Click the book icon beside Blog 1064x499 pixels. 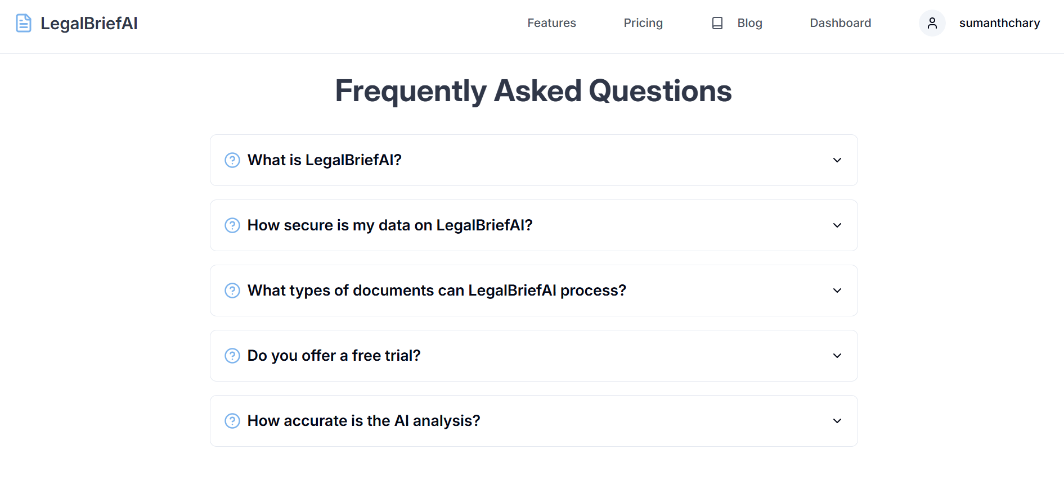(717, 23)
